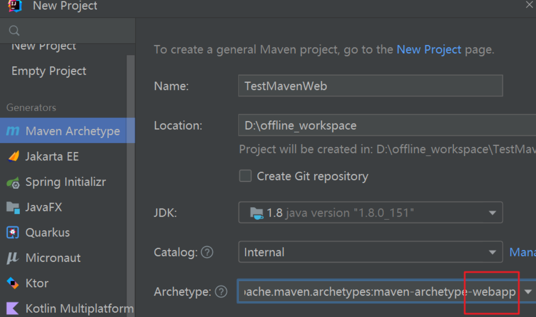The height and width of the screenshot is (317, 536).
Task: Click the Location field with D:\offline_workspace
Action: pyautogui.click(x=387, y=125)
